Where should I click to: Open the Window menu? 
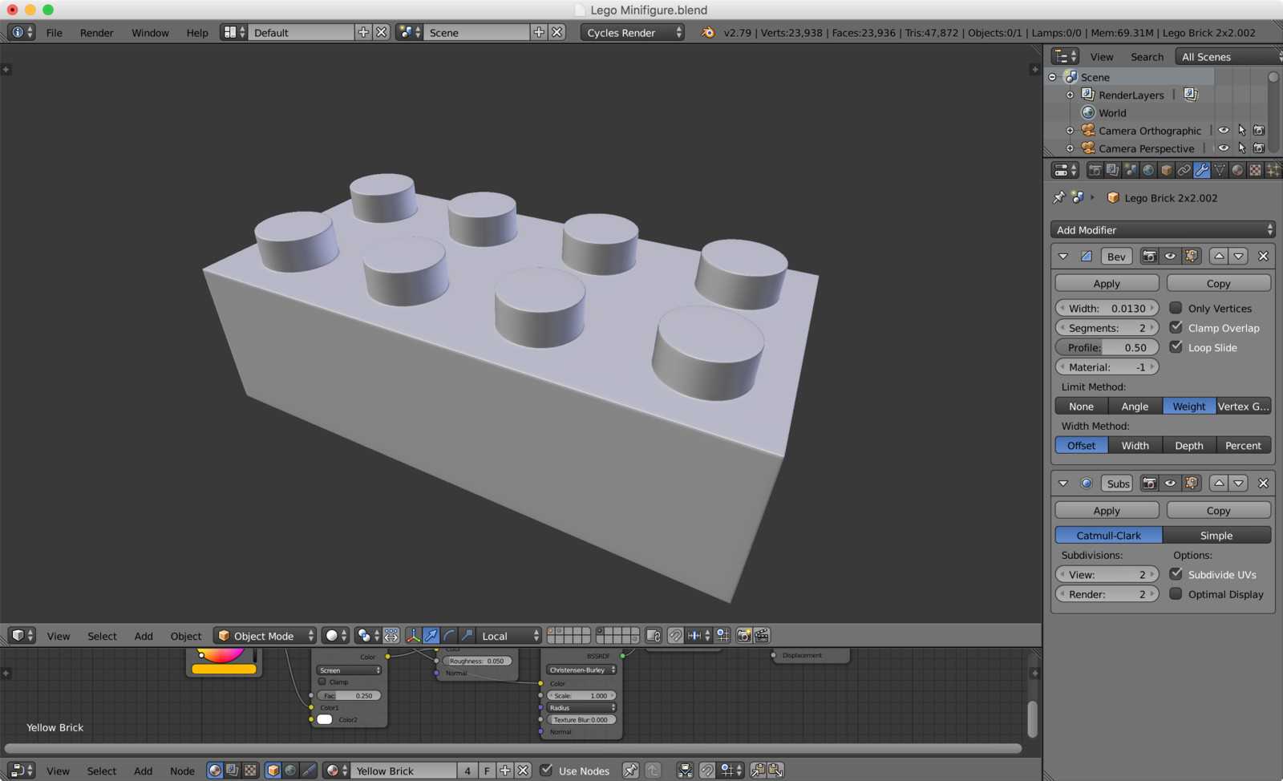tap(150, 33)
